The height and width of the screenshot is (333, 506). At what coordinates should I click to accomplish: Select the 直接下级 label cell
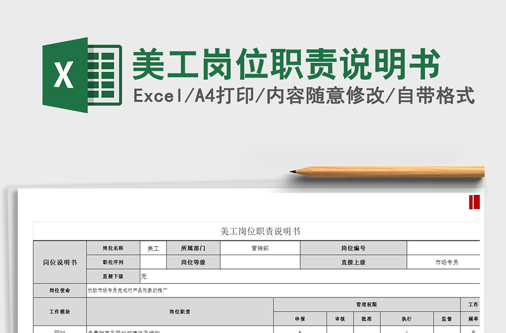(x=113, y=277)
